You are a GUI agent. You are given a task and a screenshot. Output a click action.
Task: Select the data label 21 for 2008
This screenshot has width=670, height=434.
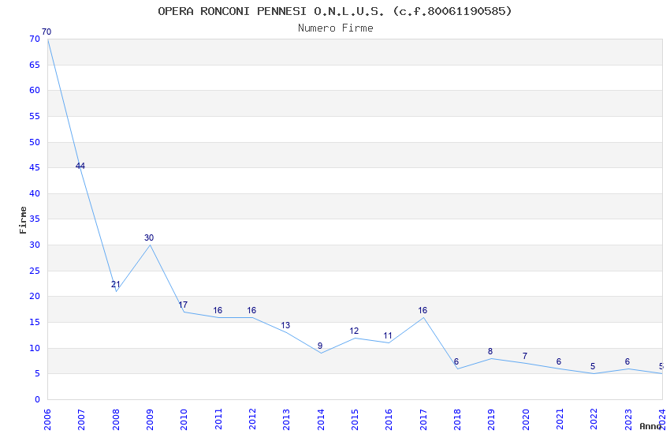pos(115,284)
